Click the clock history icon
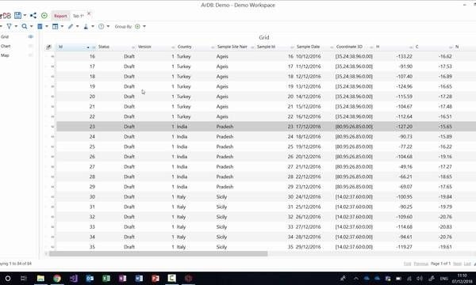476x285 pixels. coord(101,26)
